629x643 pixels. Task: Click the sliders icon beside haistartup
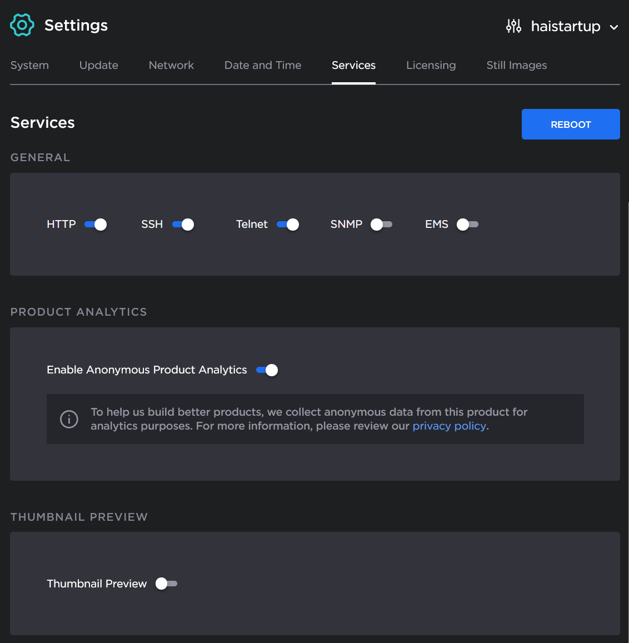(x=513, y=26)
